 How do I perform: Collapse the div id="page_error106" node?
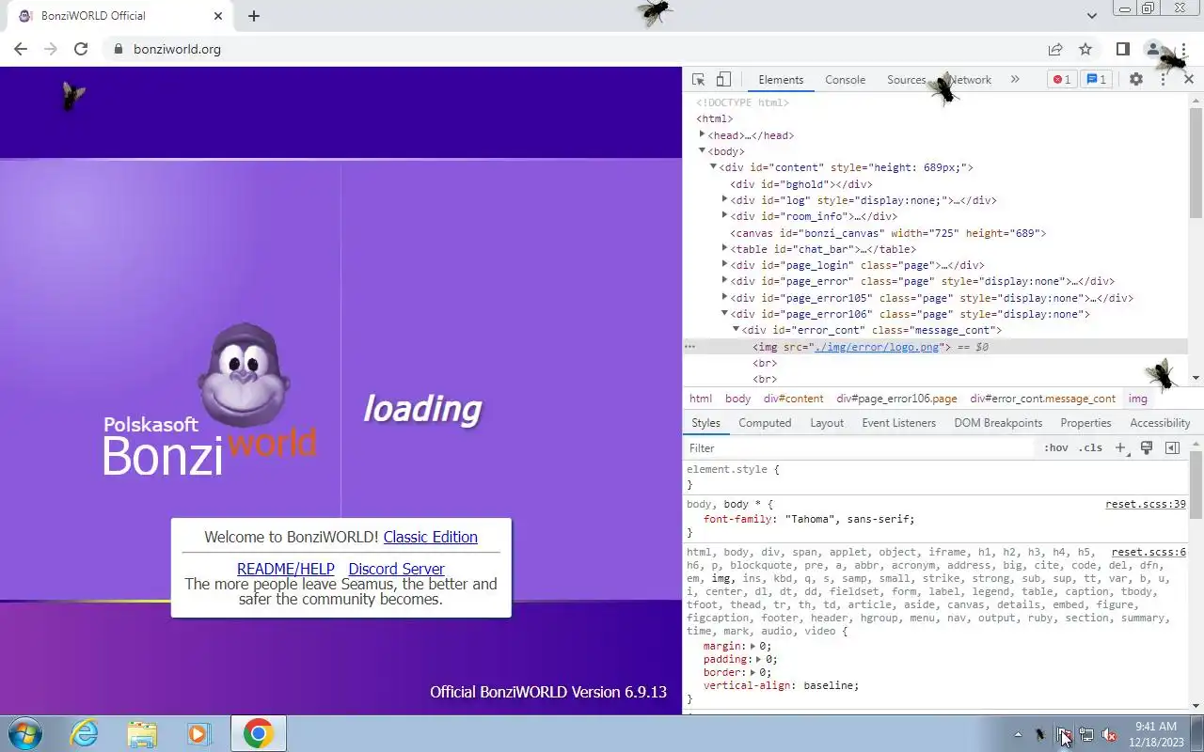[725, 314]
